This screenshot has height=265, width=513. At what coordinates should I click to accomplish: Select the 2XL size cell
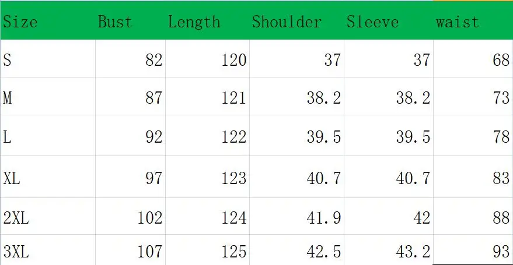[48, 216]
